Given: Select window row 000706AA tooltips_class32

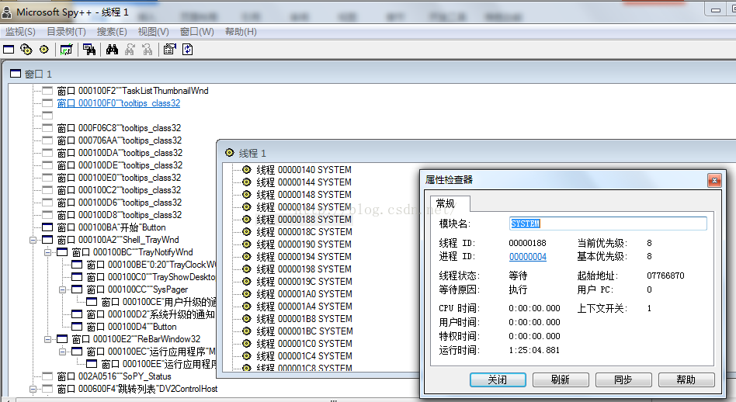Looking at the screenshot, I should (120, 140).
